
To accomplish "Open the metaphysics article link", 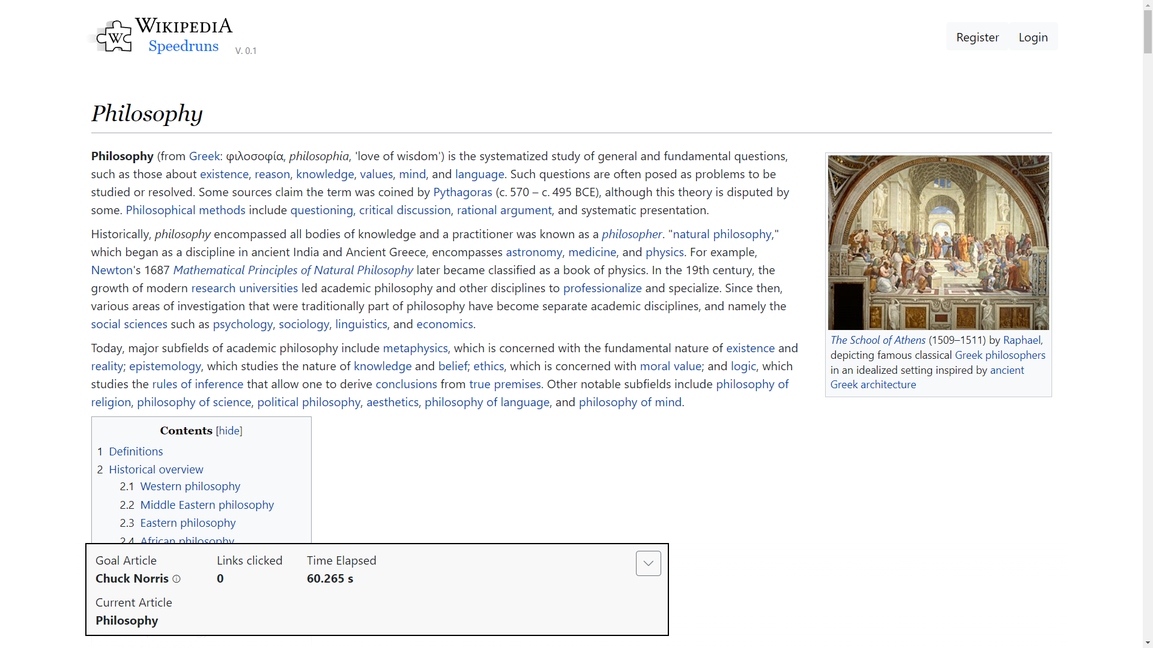I will (415, 348).
